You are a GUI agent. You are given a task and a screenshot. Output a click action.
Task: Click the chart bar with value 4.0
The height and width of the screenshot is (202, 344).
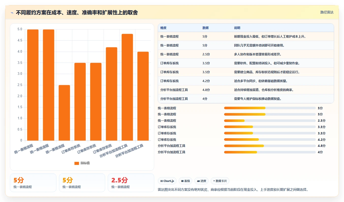tap(143, 96)
